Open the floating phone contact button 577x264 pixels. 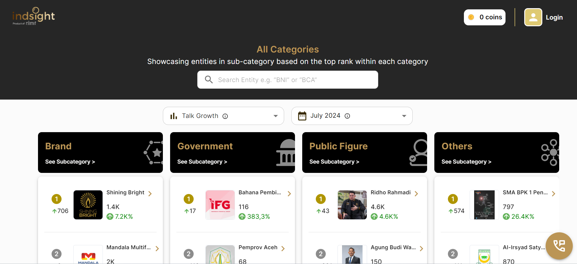(559, 246)
